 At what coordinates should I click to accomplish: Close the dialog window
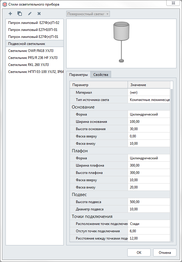click(x=173, y=3)
